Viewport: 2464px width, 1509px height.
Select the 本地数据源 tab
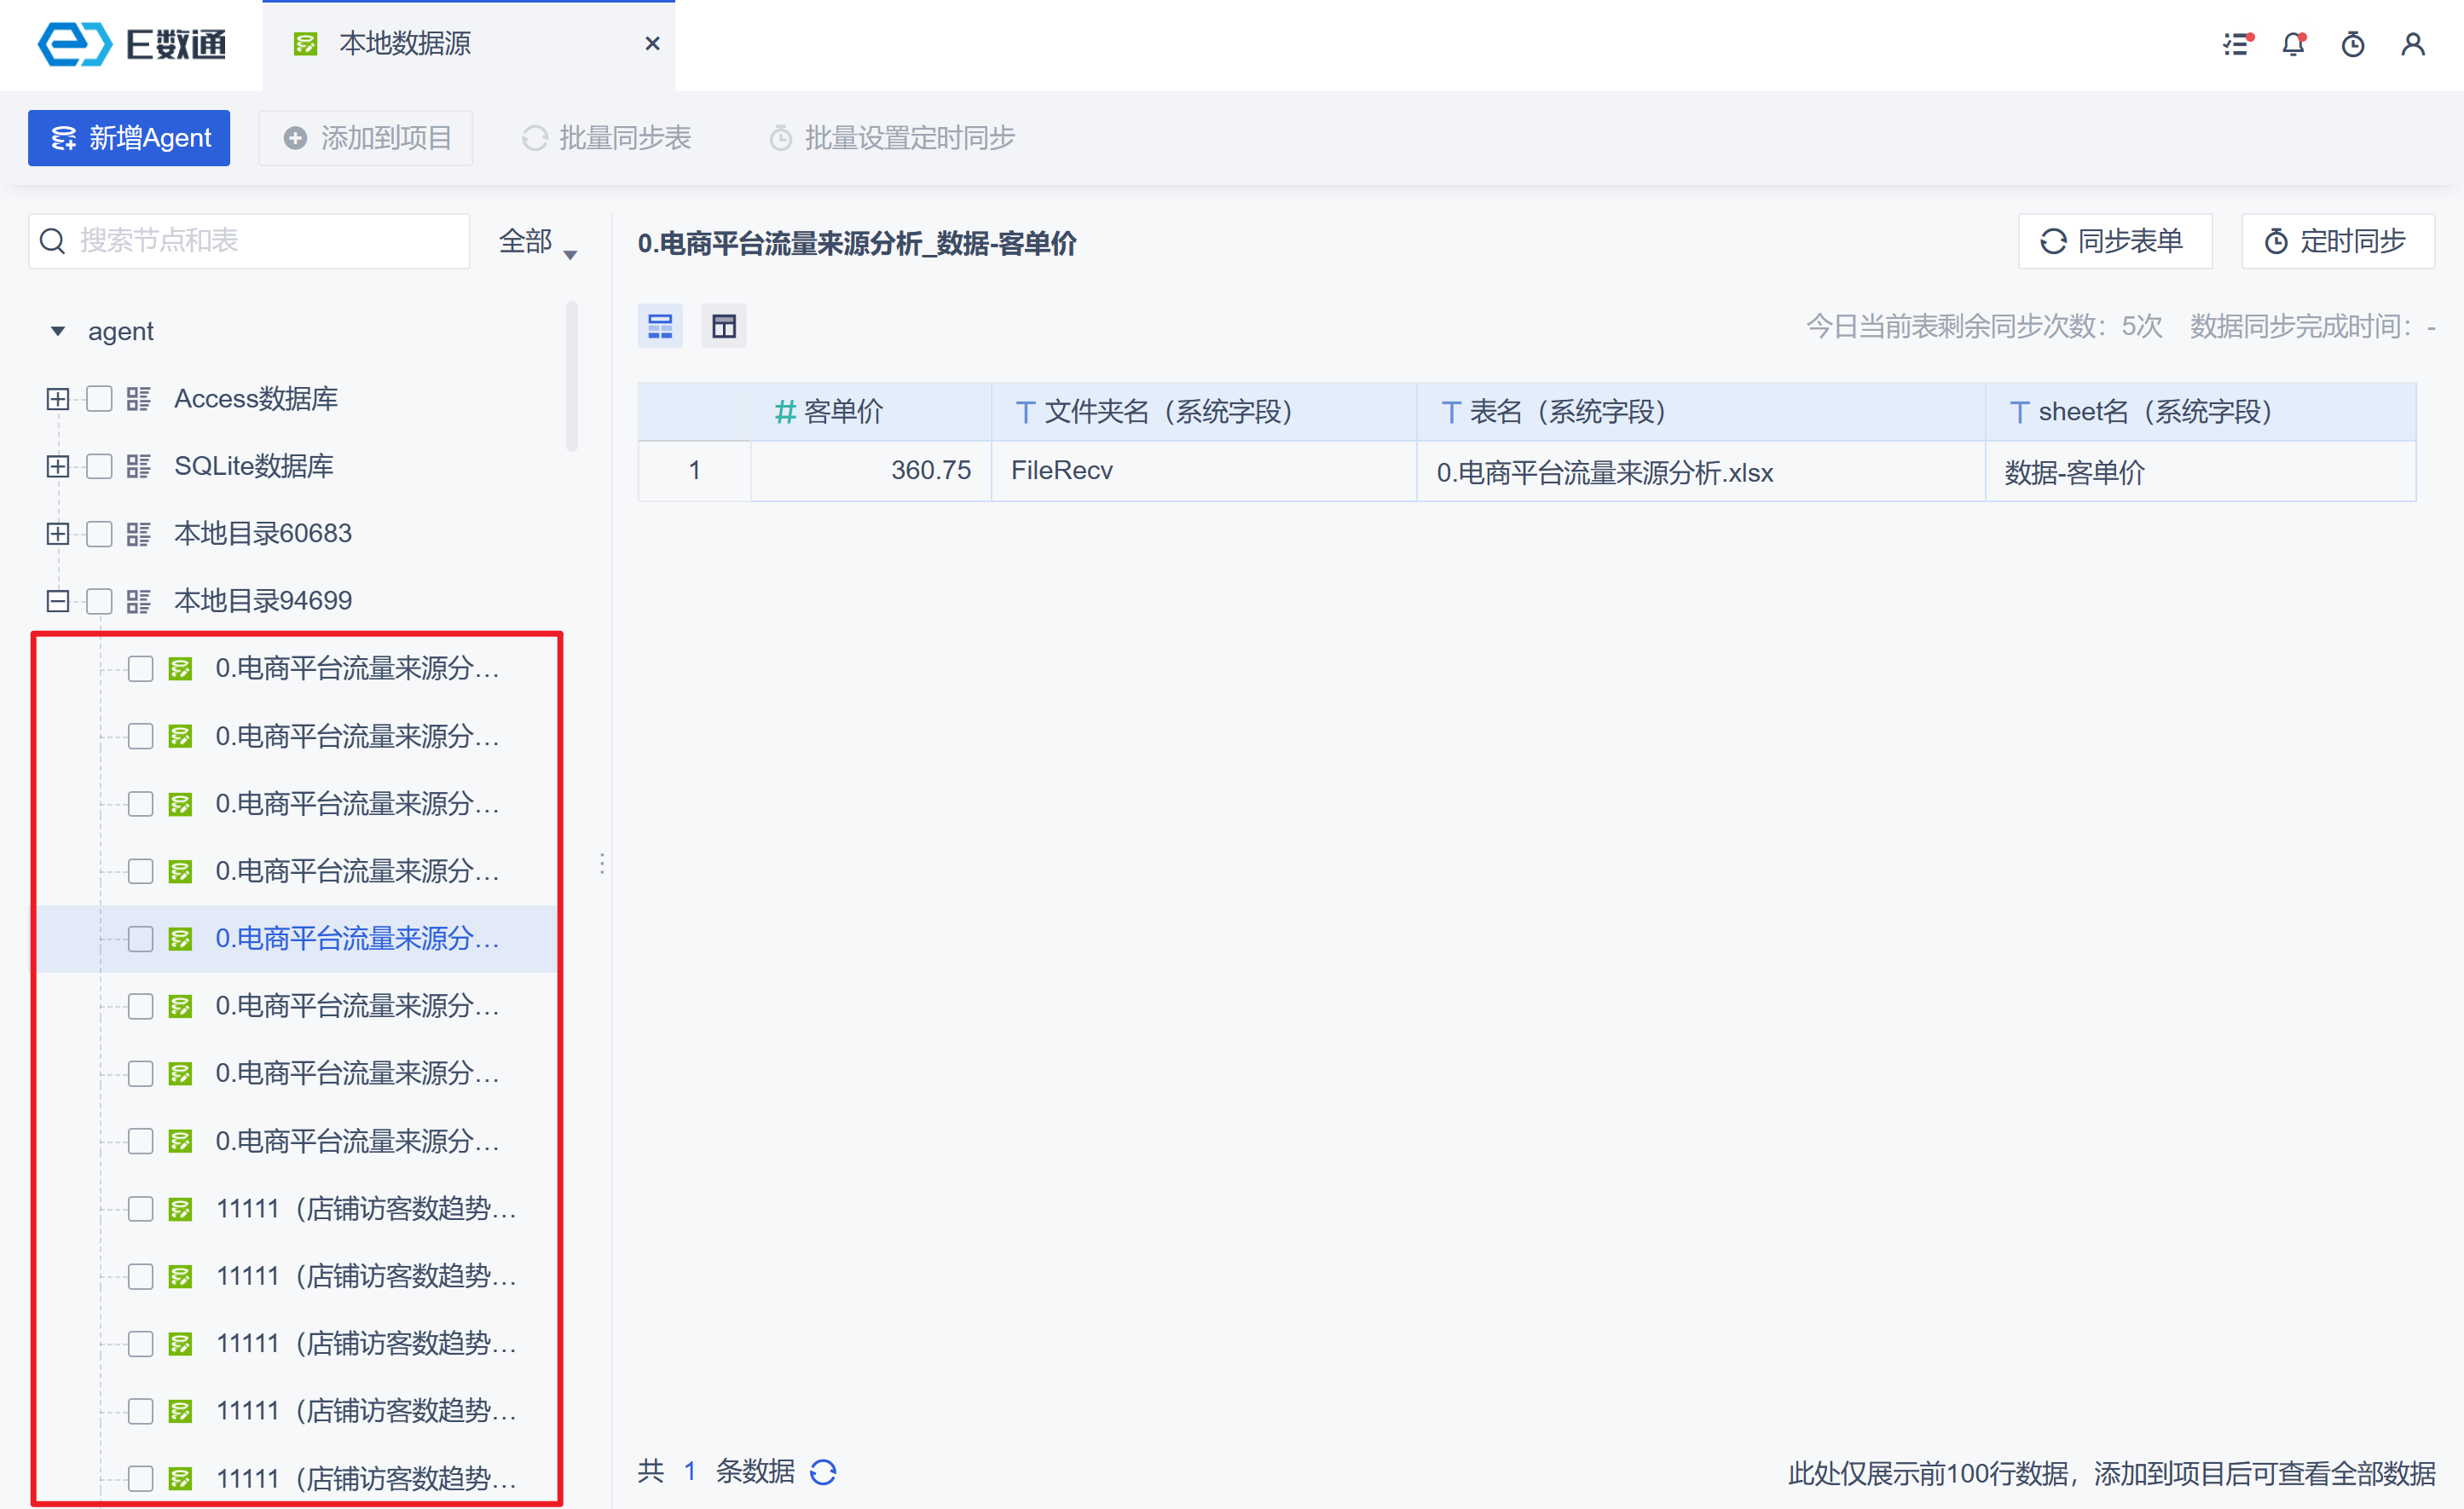pyautogui.click(x=405, y=44)
